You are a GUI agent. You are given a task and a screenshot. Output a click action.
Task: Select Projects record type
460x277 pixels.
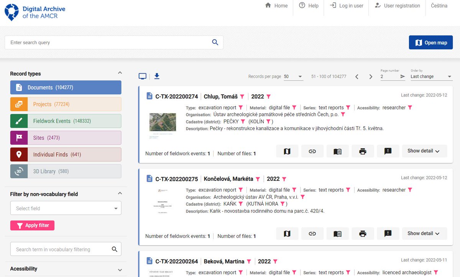[66, 104]
